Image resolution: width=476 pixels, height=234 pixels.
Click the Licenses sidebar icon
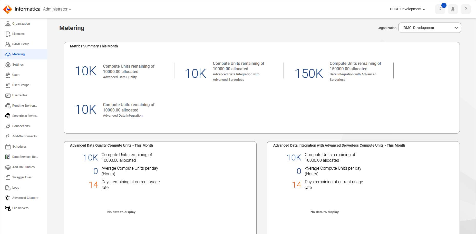coord(8,34)
